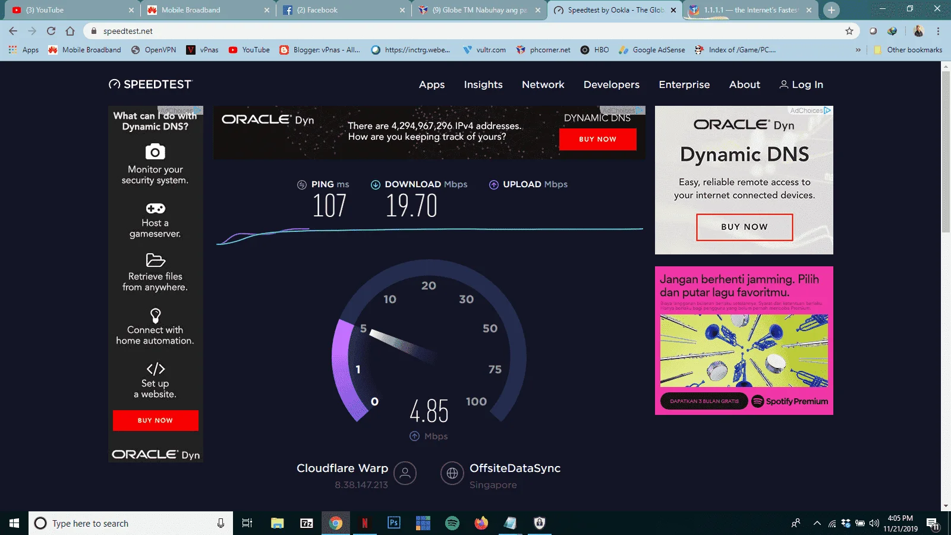Click the Cloudflare Warp provider name
The width and height of the screenshot is (951, 535).
[x=342, y=468]
